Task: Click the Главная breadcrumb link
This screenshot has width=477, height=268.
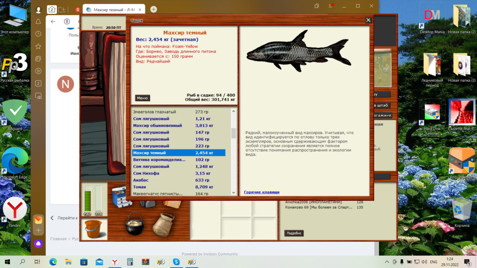Action: coord(58,239)
